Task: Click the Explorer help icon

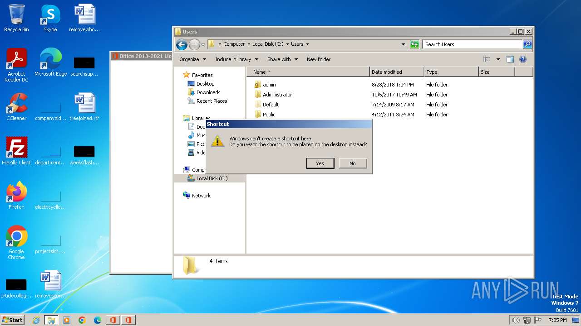Action: coord(522,59)
